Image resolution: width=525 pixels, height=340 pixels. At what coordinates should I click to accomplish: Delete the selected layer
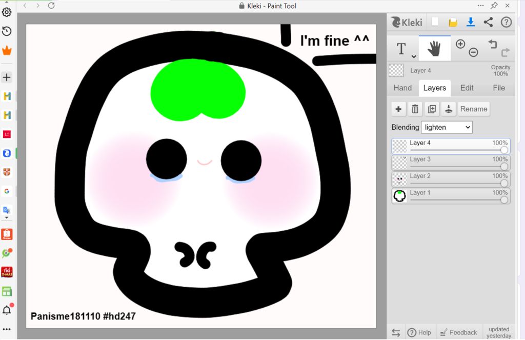point(415,109)
